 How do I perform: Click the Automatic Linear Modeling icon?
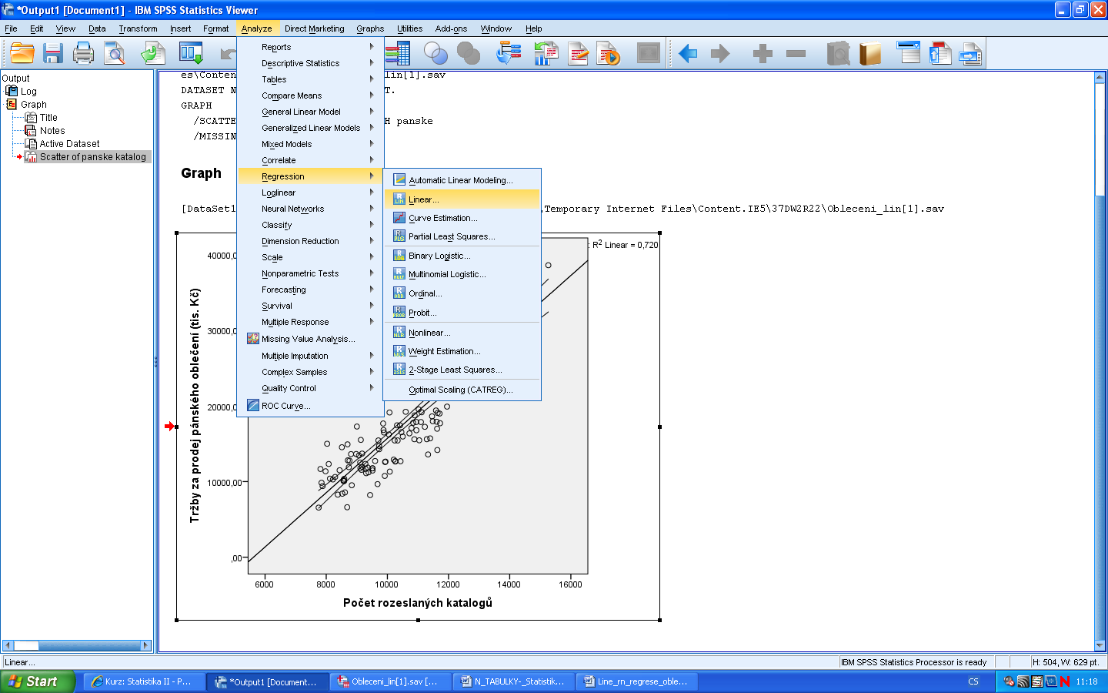399,179
